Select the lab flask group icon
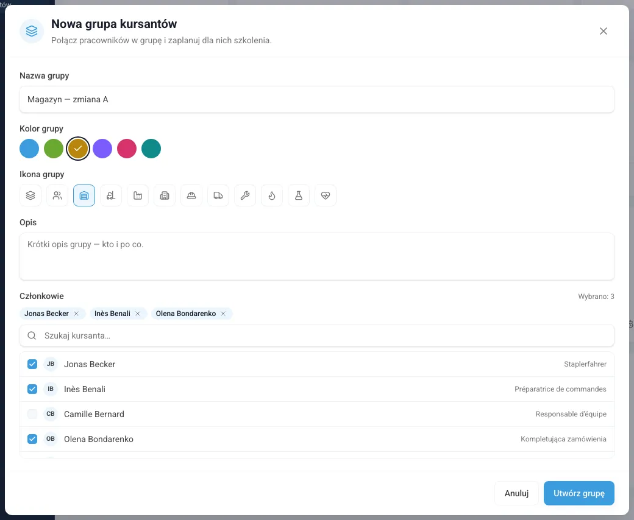The image size is (634, 520). [x=299, y=195]
